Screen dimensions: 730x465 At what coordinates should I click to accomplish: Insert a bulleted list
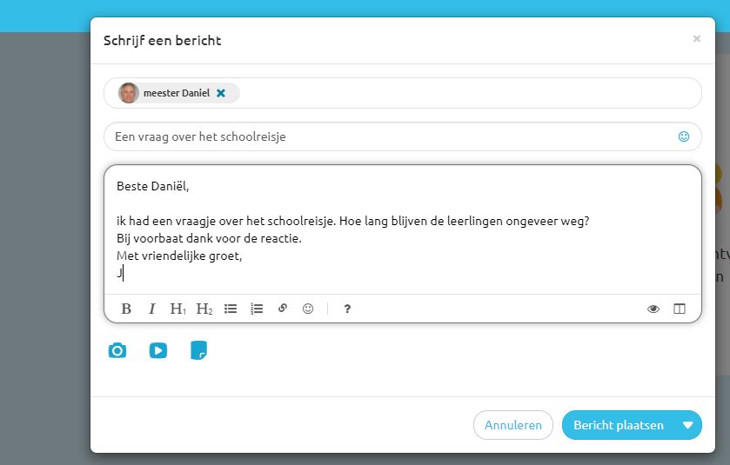231,309
